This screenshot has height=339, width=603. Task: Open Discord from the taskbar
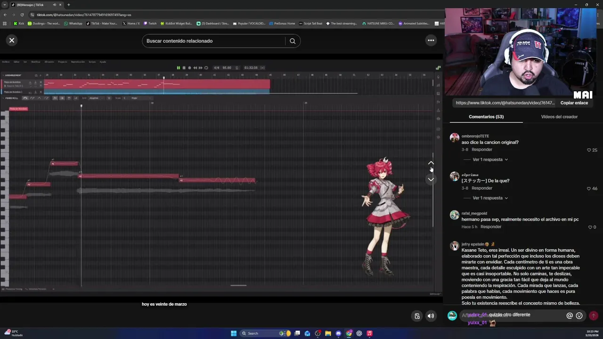(x=338, y=333)
